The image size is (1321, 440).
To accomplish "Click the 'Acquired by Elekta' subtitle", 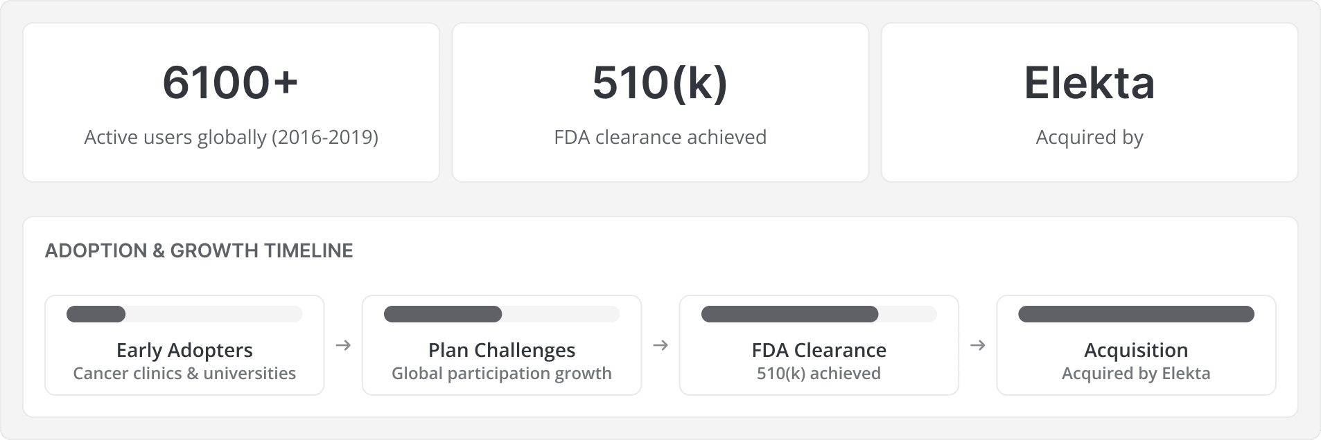I will click(x=1136, y=374).
